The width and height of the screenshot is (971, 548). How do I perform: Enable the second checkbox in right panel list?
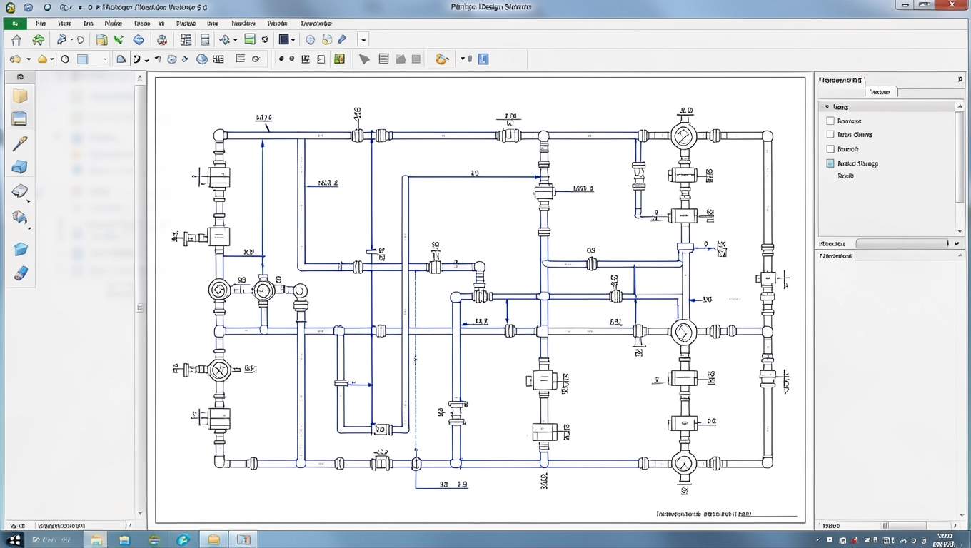(830, 134)
